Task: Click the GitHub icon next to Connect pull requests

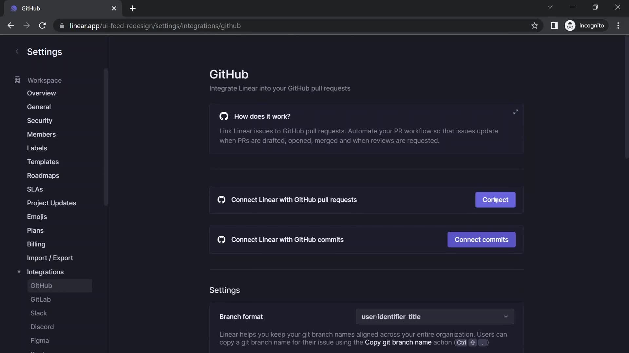Action: 221,200
